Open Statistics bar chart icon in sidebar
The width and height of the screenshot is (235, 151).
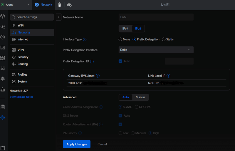[3, 89]
